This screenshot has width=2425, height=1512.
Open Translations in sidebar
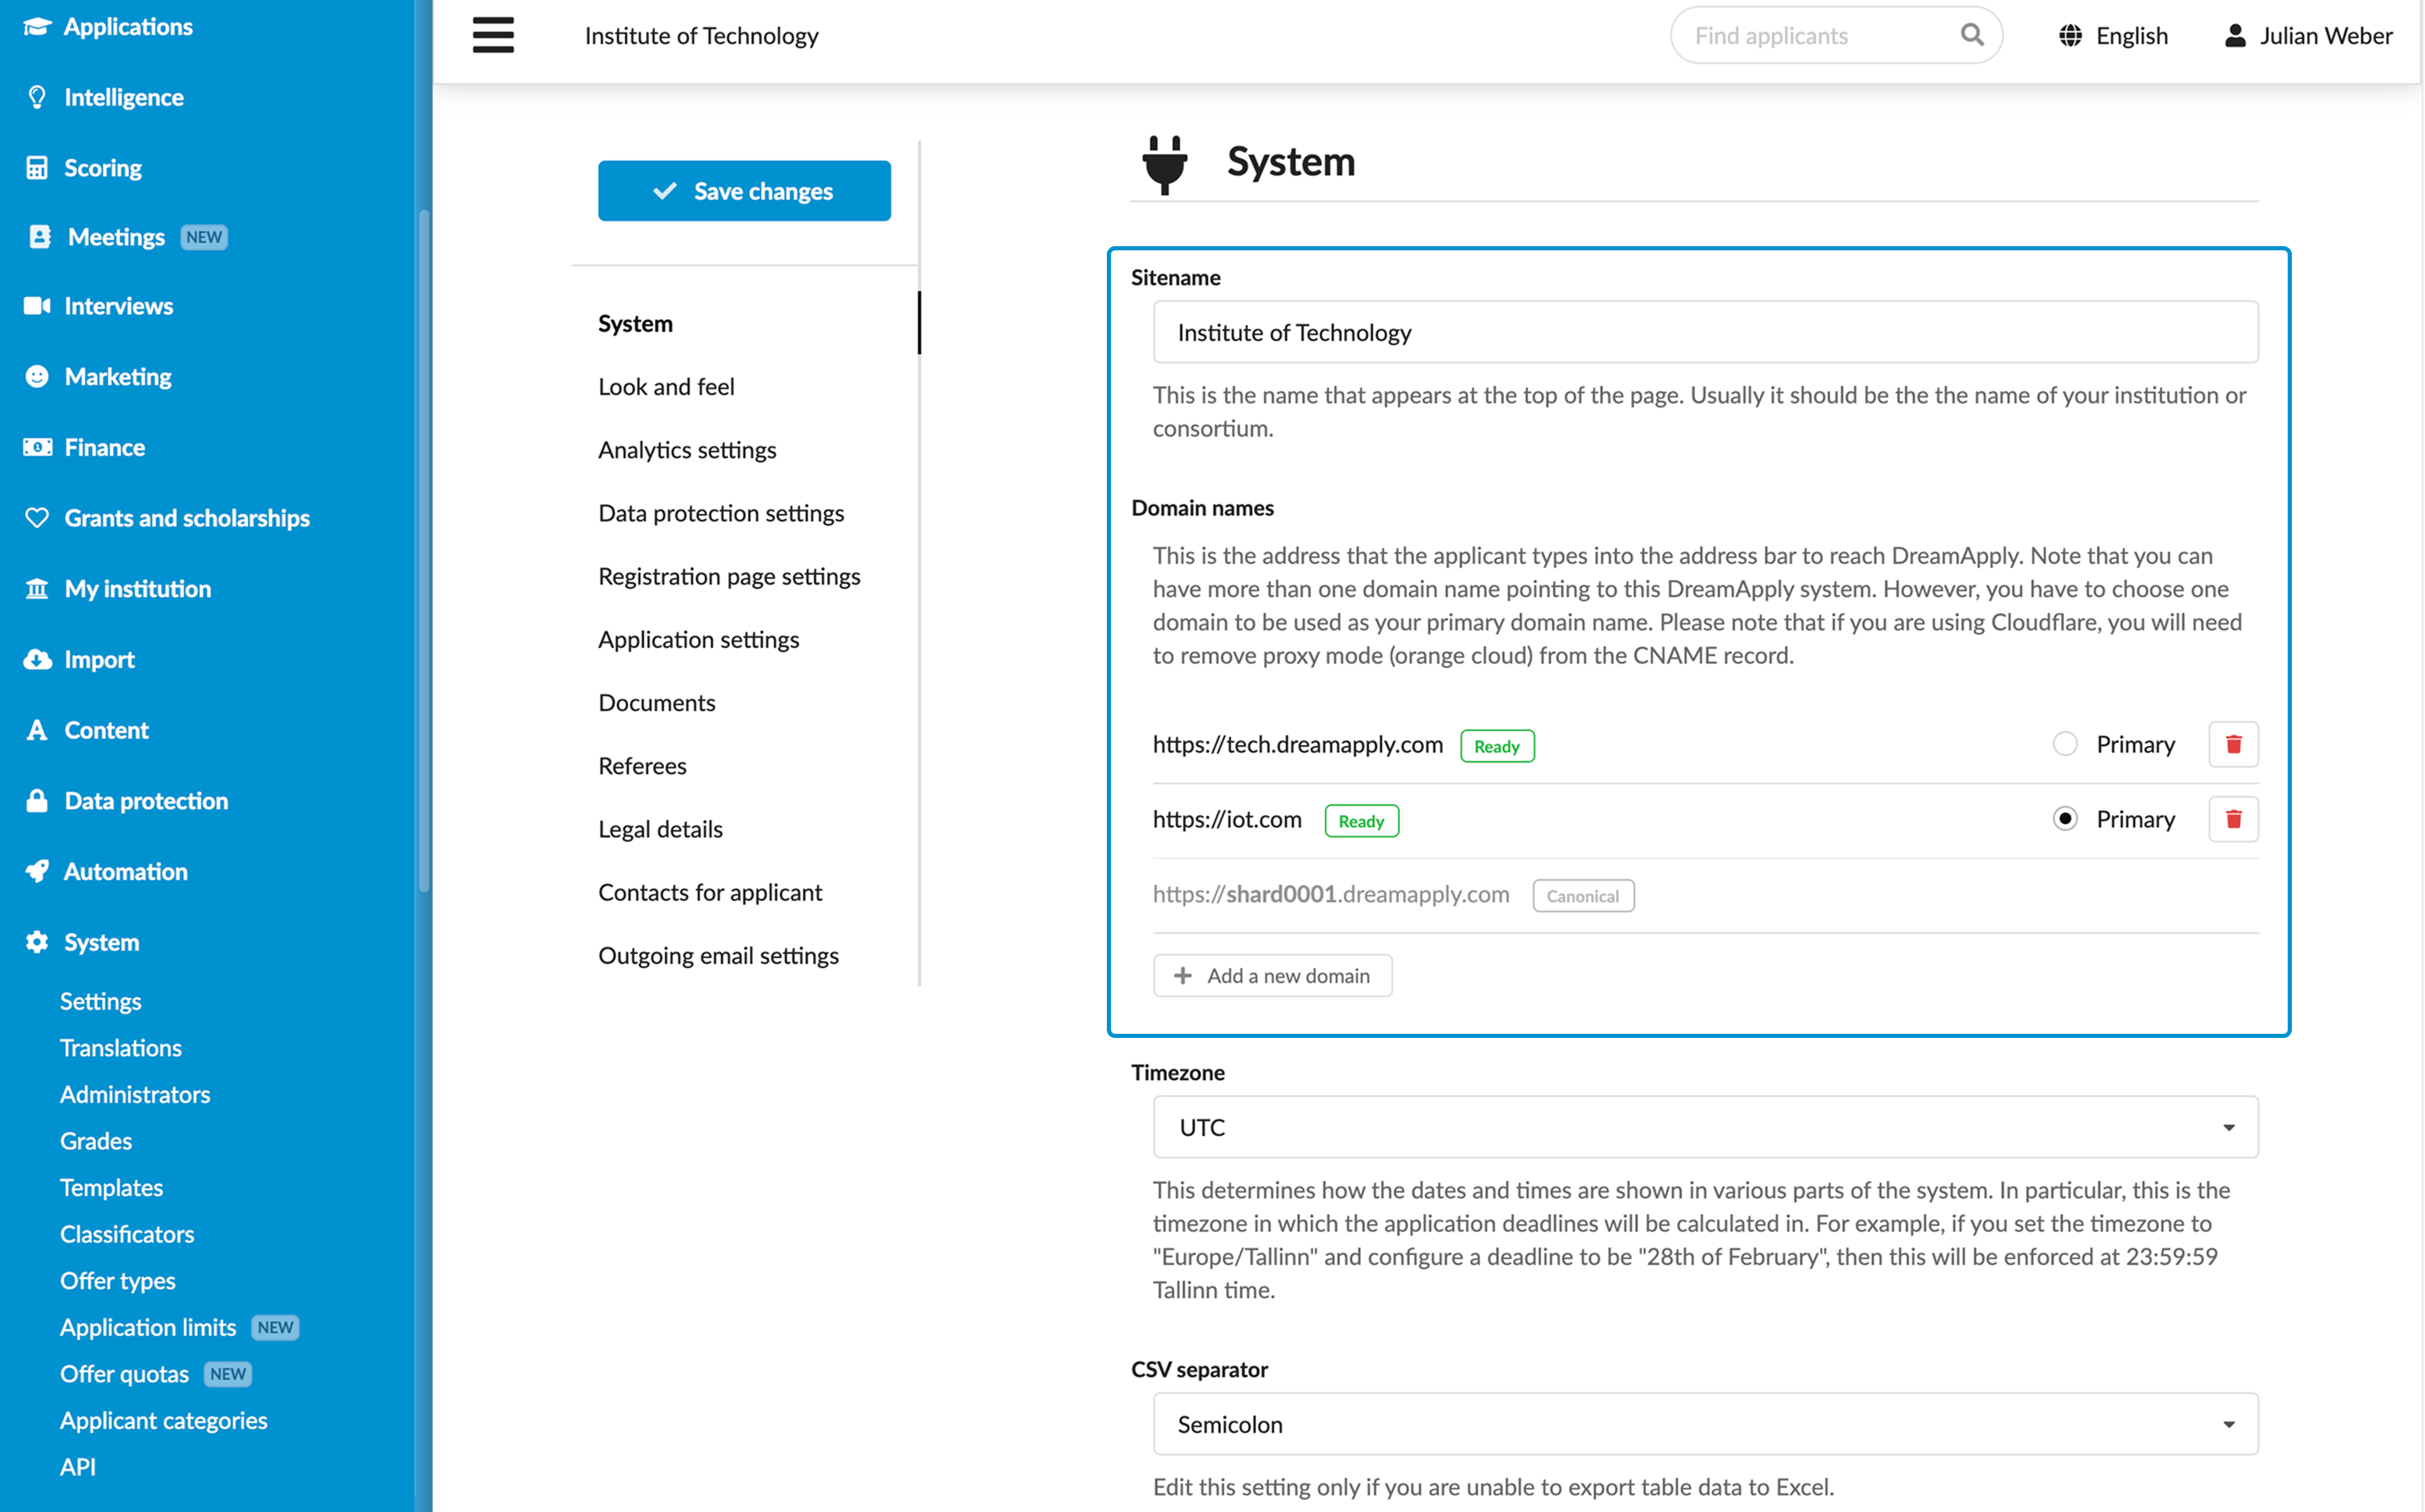(x=120, y=1048)
